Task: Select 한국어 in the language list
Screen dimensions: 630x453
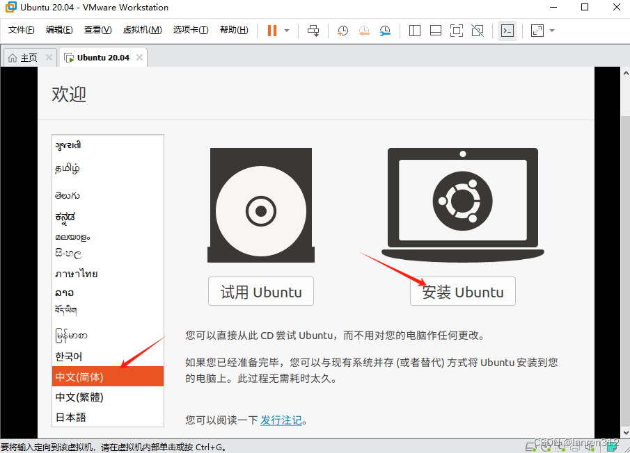Action: (108, 356)
